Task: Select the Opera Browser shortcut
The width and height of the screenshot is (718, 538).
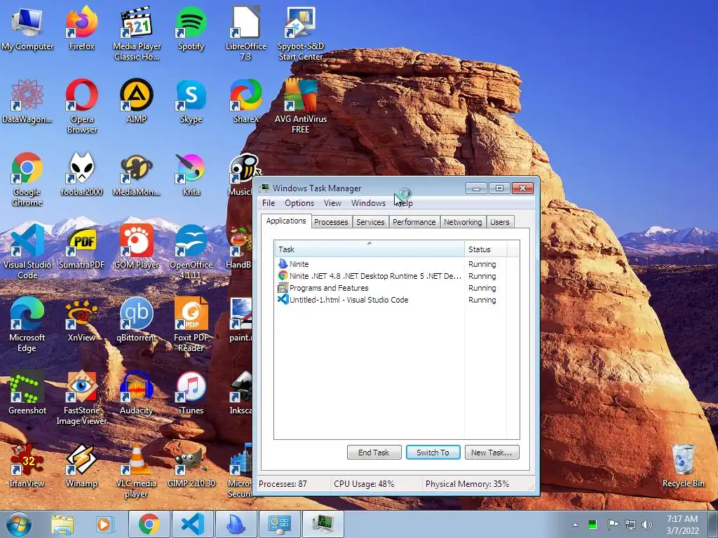Action: tap(81, 106)
